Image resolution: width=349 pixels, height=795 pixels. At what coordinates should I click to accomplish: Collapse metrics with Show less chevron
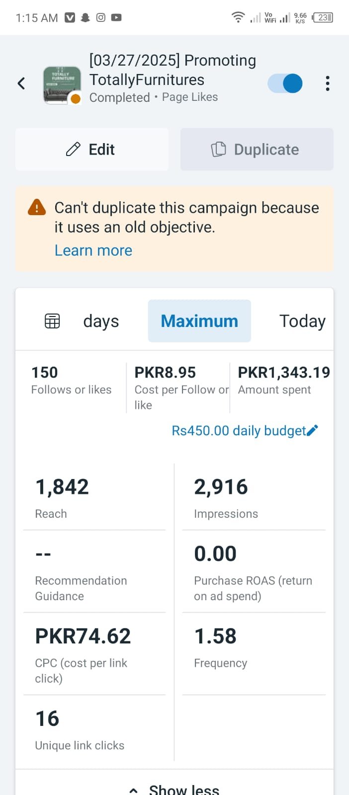pyautogui.click(x=133, y=790)
